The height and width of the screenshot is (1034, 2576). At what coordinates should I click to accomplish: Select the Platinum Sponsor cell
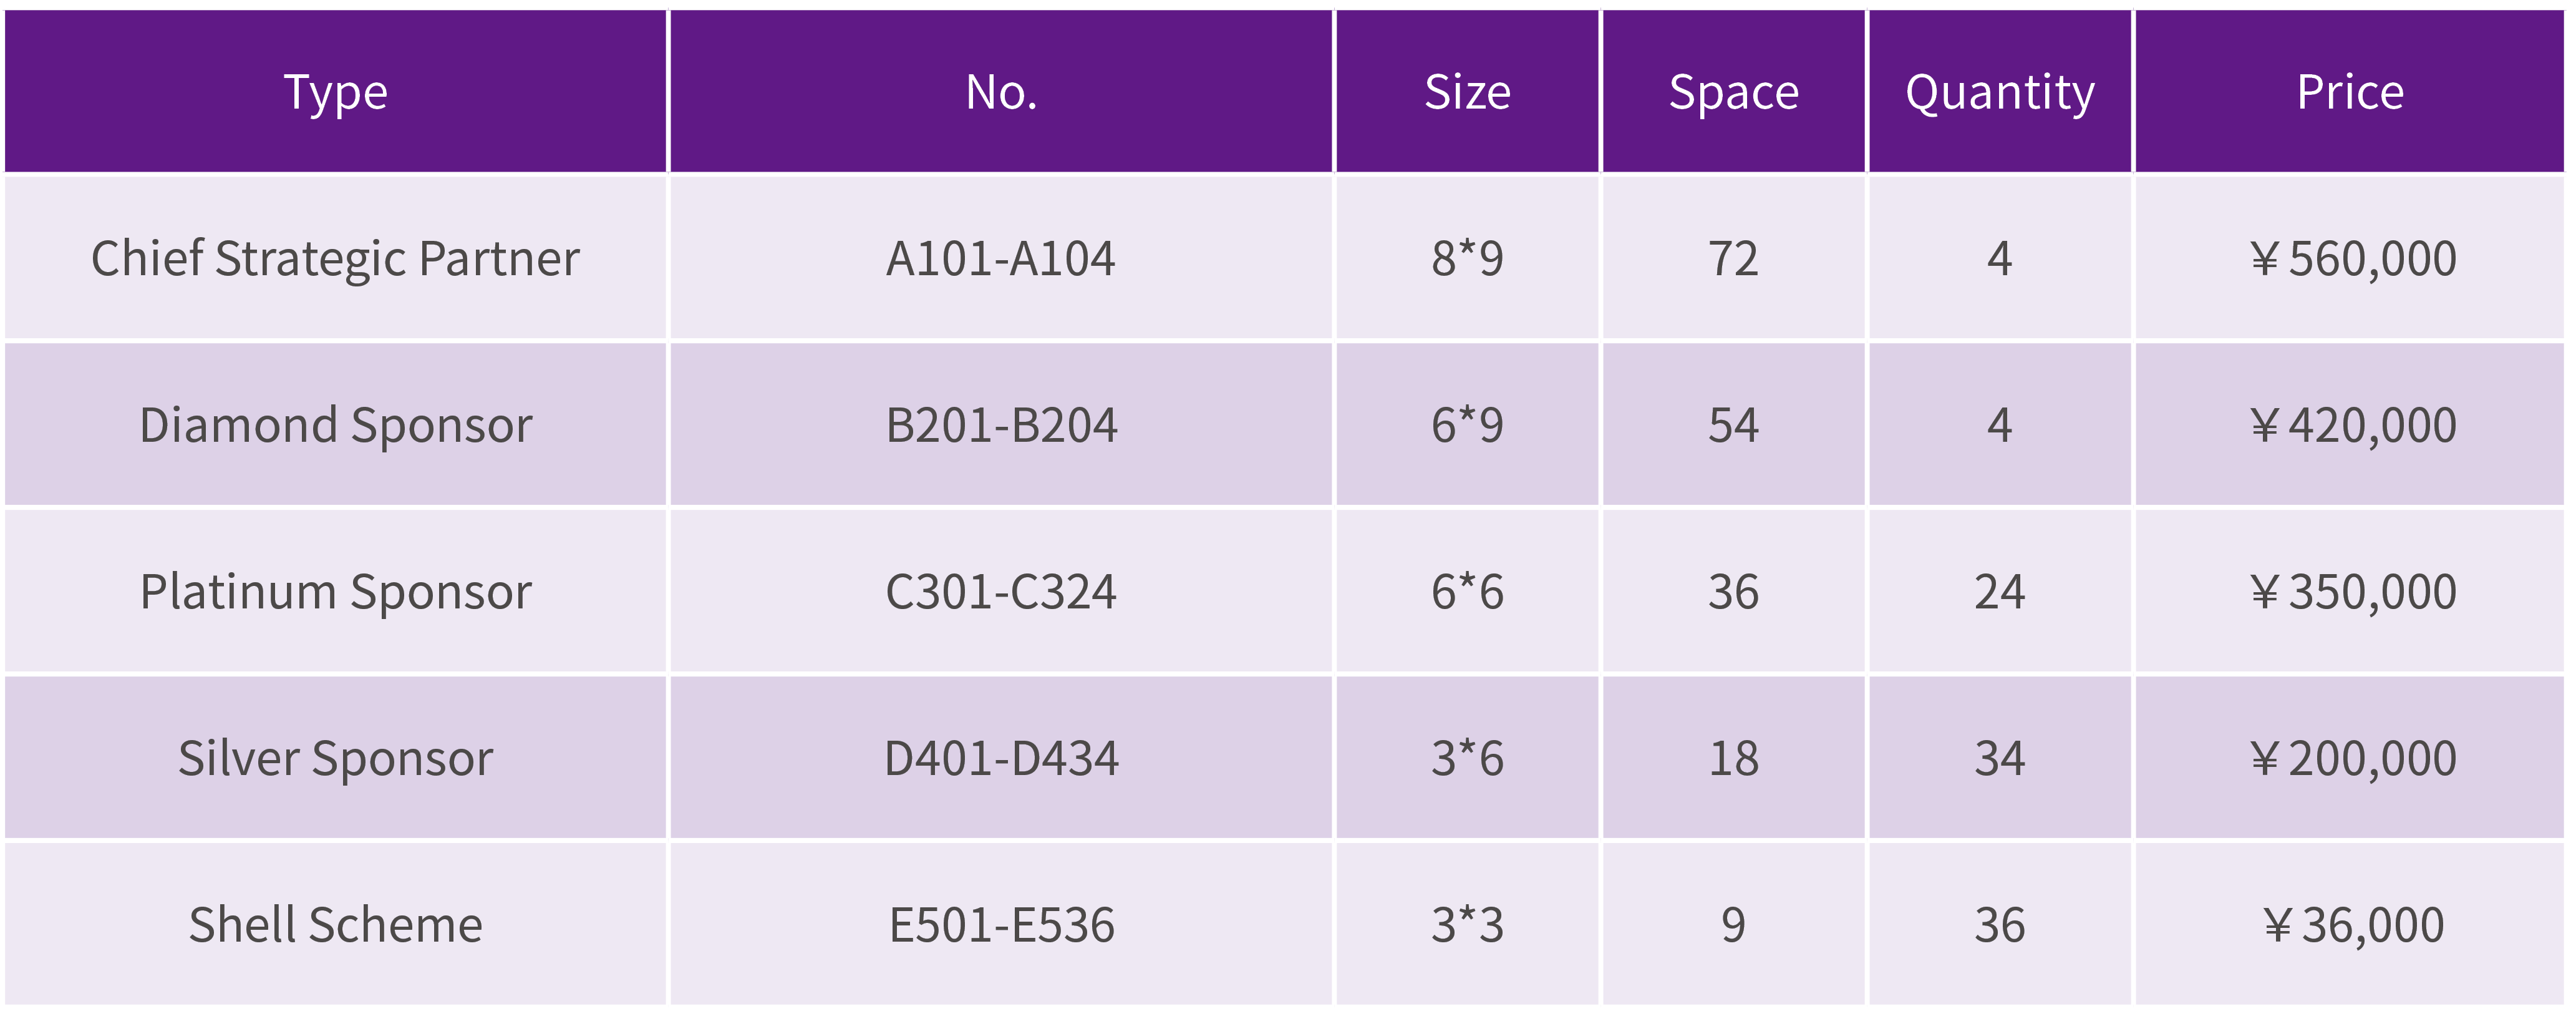tap(335, 591)
